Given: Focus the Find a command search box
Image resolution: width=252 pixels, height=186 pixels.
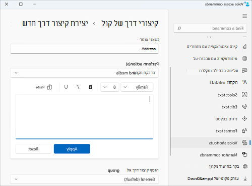Looking at the screenshot, I should pos(210,28).
